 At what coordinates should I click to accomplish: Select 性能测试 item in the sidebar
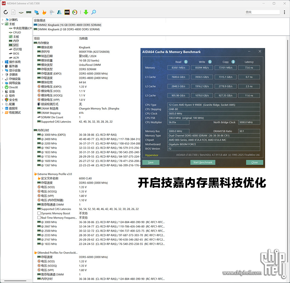(15, 113)
